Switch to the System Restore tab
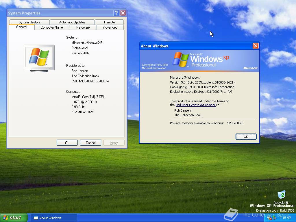The height and width of the screenshot is (222, 296). (29, 22)
